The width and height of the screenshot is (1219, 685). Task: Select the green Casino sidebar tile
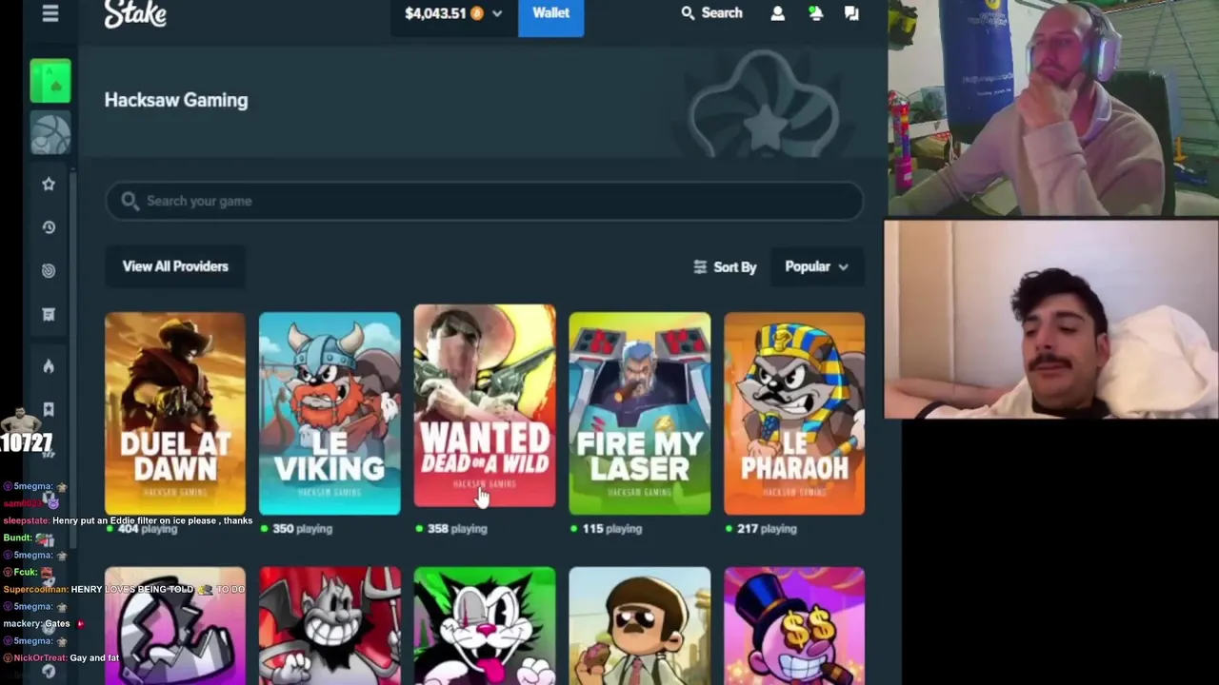pos(50,81)
